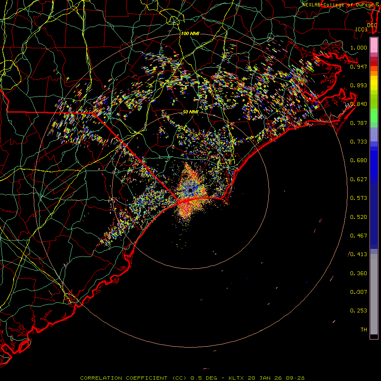Viewport: 381px width, 381px height.
Task: Select the 0.840 scale value
Action: point(359,104)
